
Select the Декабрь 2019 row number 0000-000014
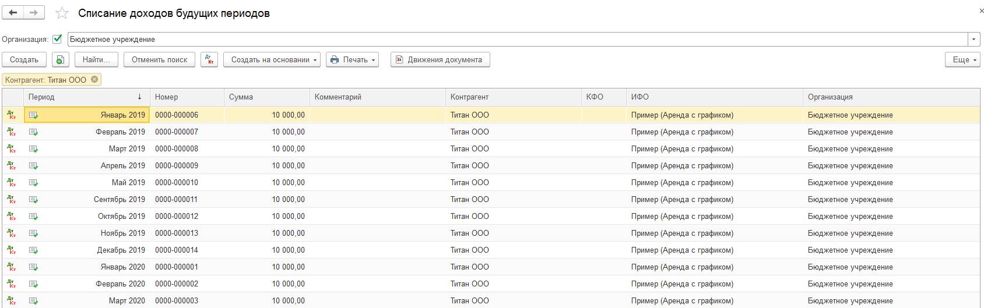click(x=177, y=250)
